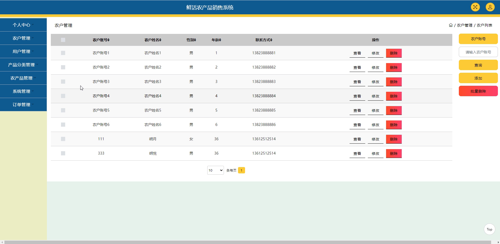Click 删除 for 农户账号4 row
Viewport: 500px width, 244px height.
pyautogui.click(x=394, y=96)
